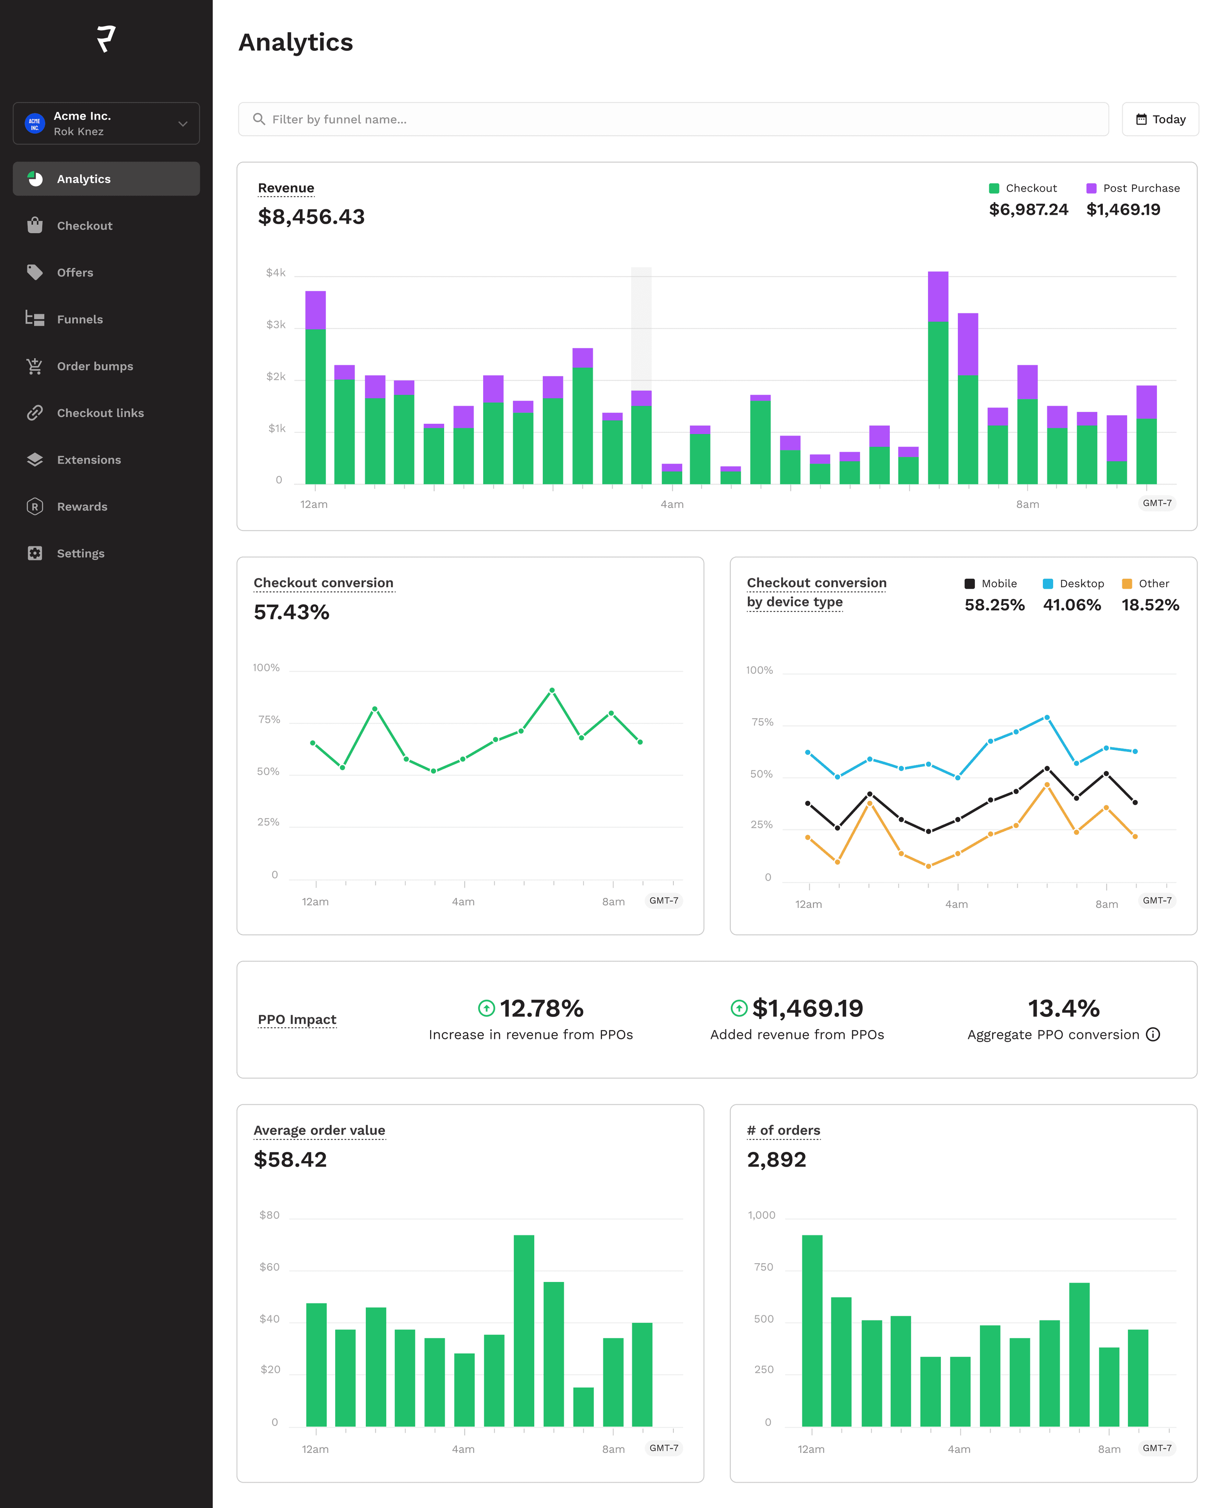The image size is (1225, 1508).
Task: Click the $58.42 average order value
Action: [x=290, y=1160]
